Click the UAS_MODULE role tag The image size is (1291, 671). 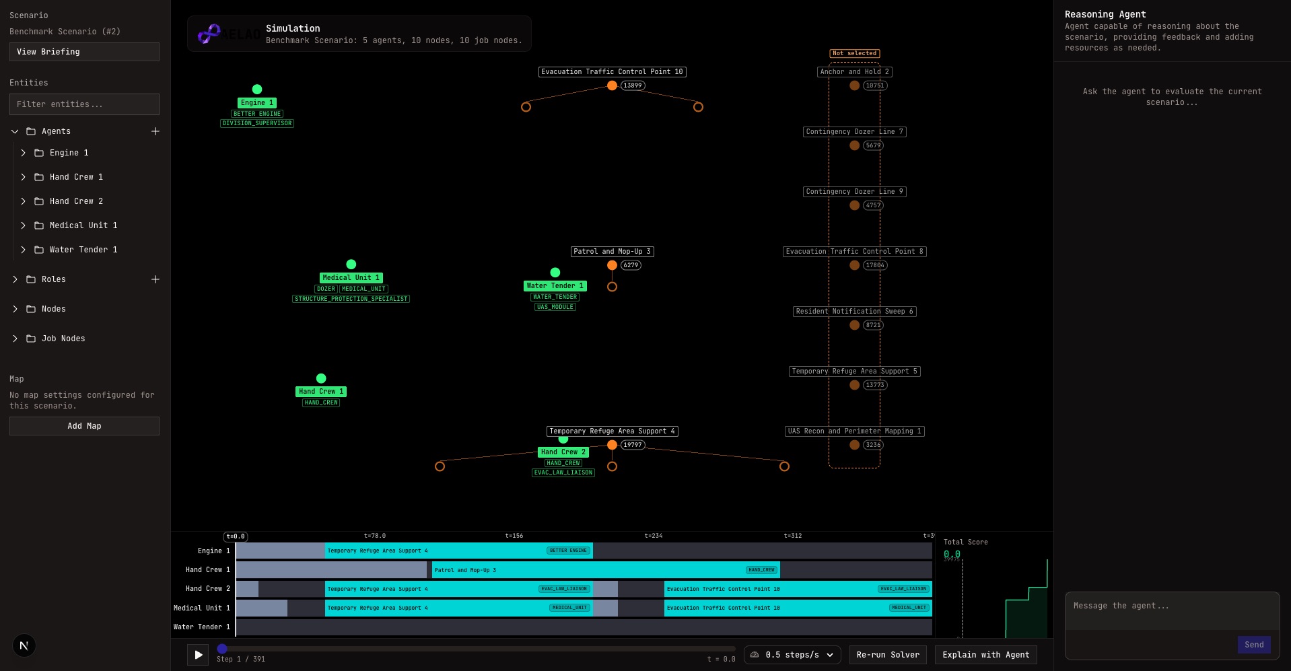555,307
